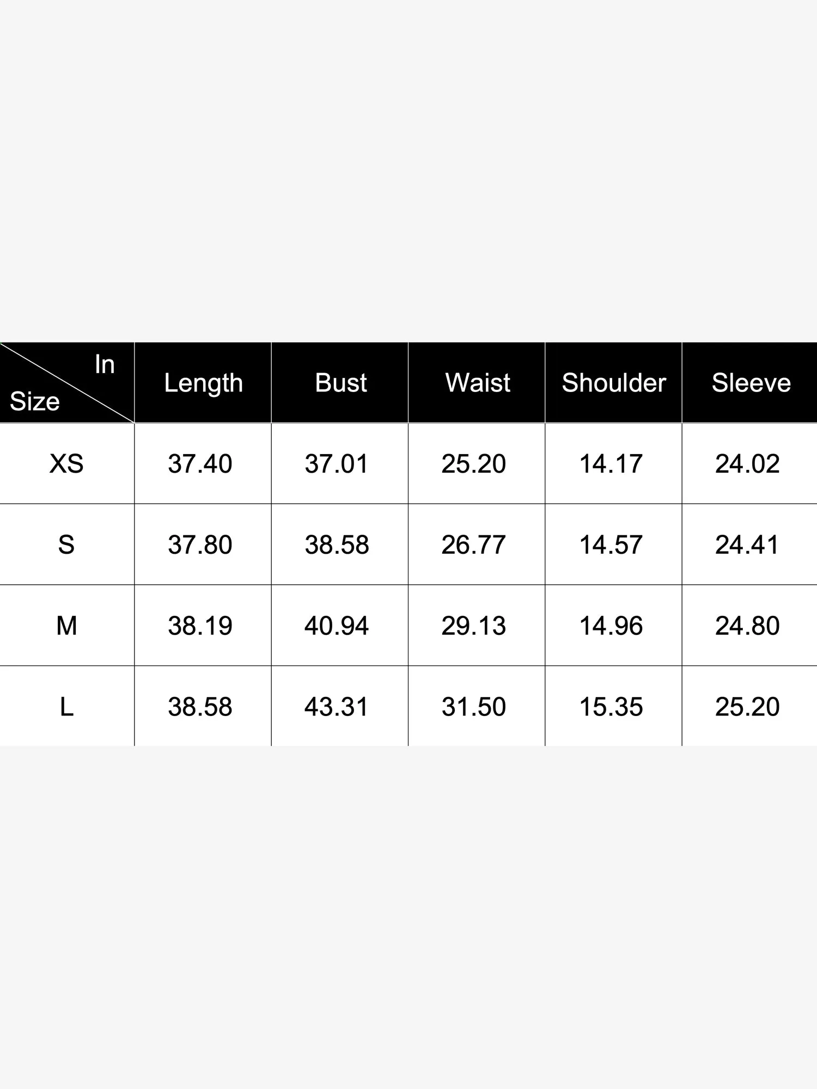817x1089 pixels.
Task: Select the M bust value 40.94
Action: point(337,626)
